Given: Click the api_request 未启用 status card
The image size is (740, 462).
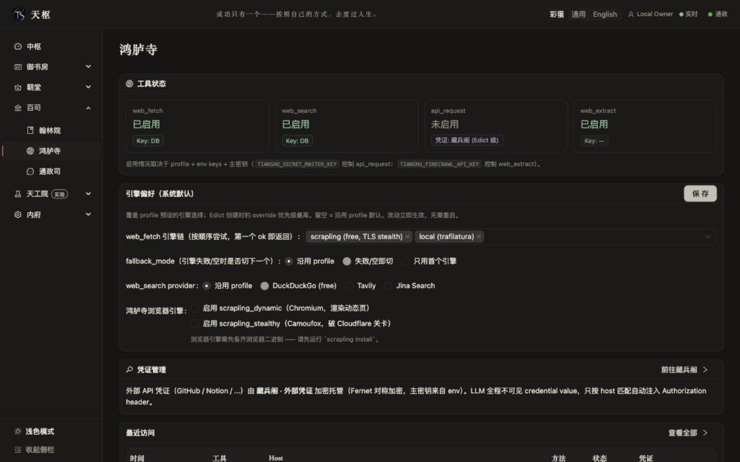Looking at the screenshot, I should click(496, 126).
